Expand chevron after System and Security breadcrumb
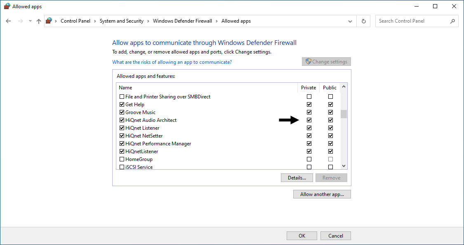Viewport: 464px width, 245px height. click(148, 21)
